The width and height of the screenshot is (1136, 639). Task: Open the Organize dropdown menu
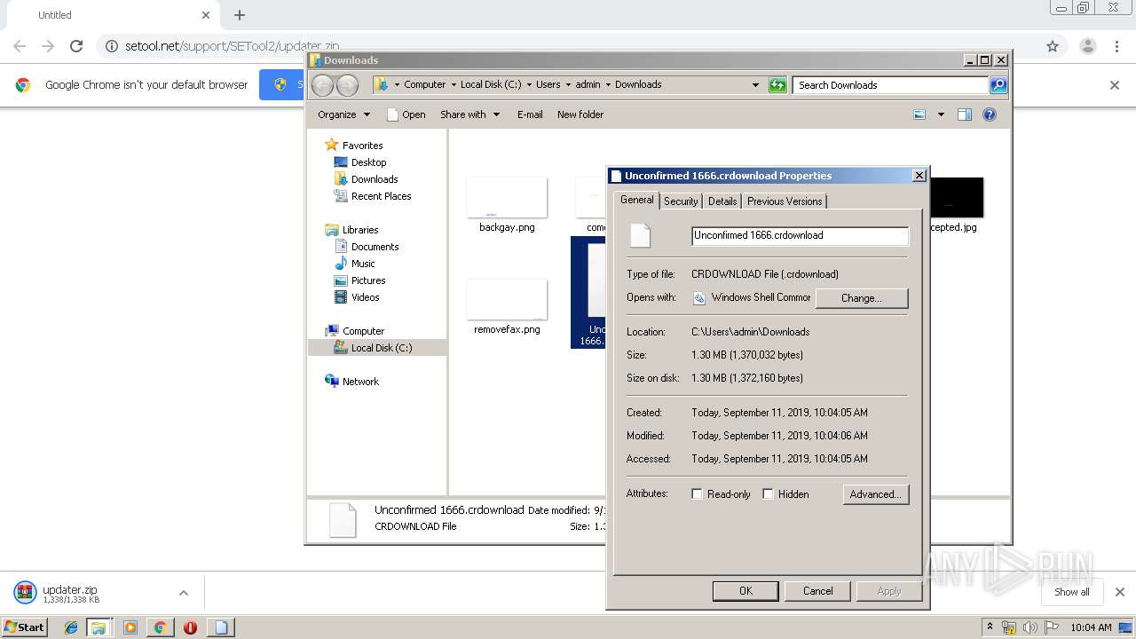[343, 114]
